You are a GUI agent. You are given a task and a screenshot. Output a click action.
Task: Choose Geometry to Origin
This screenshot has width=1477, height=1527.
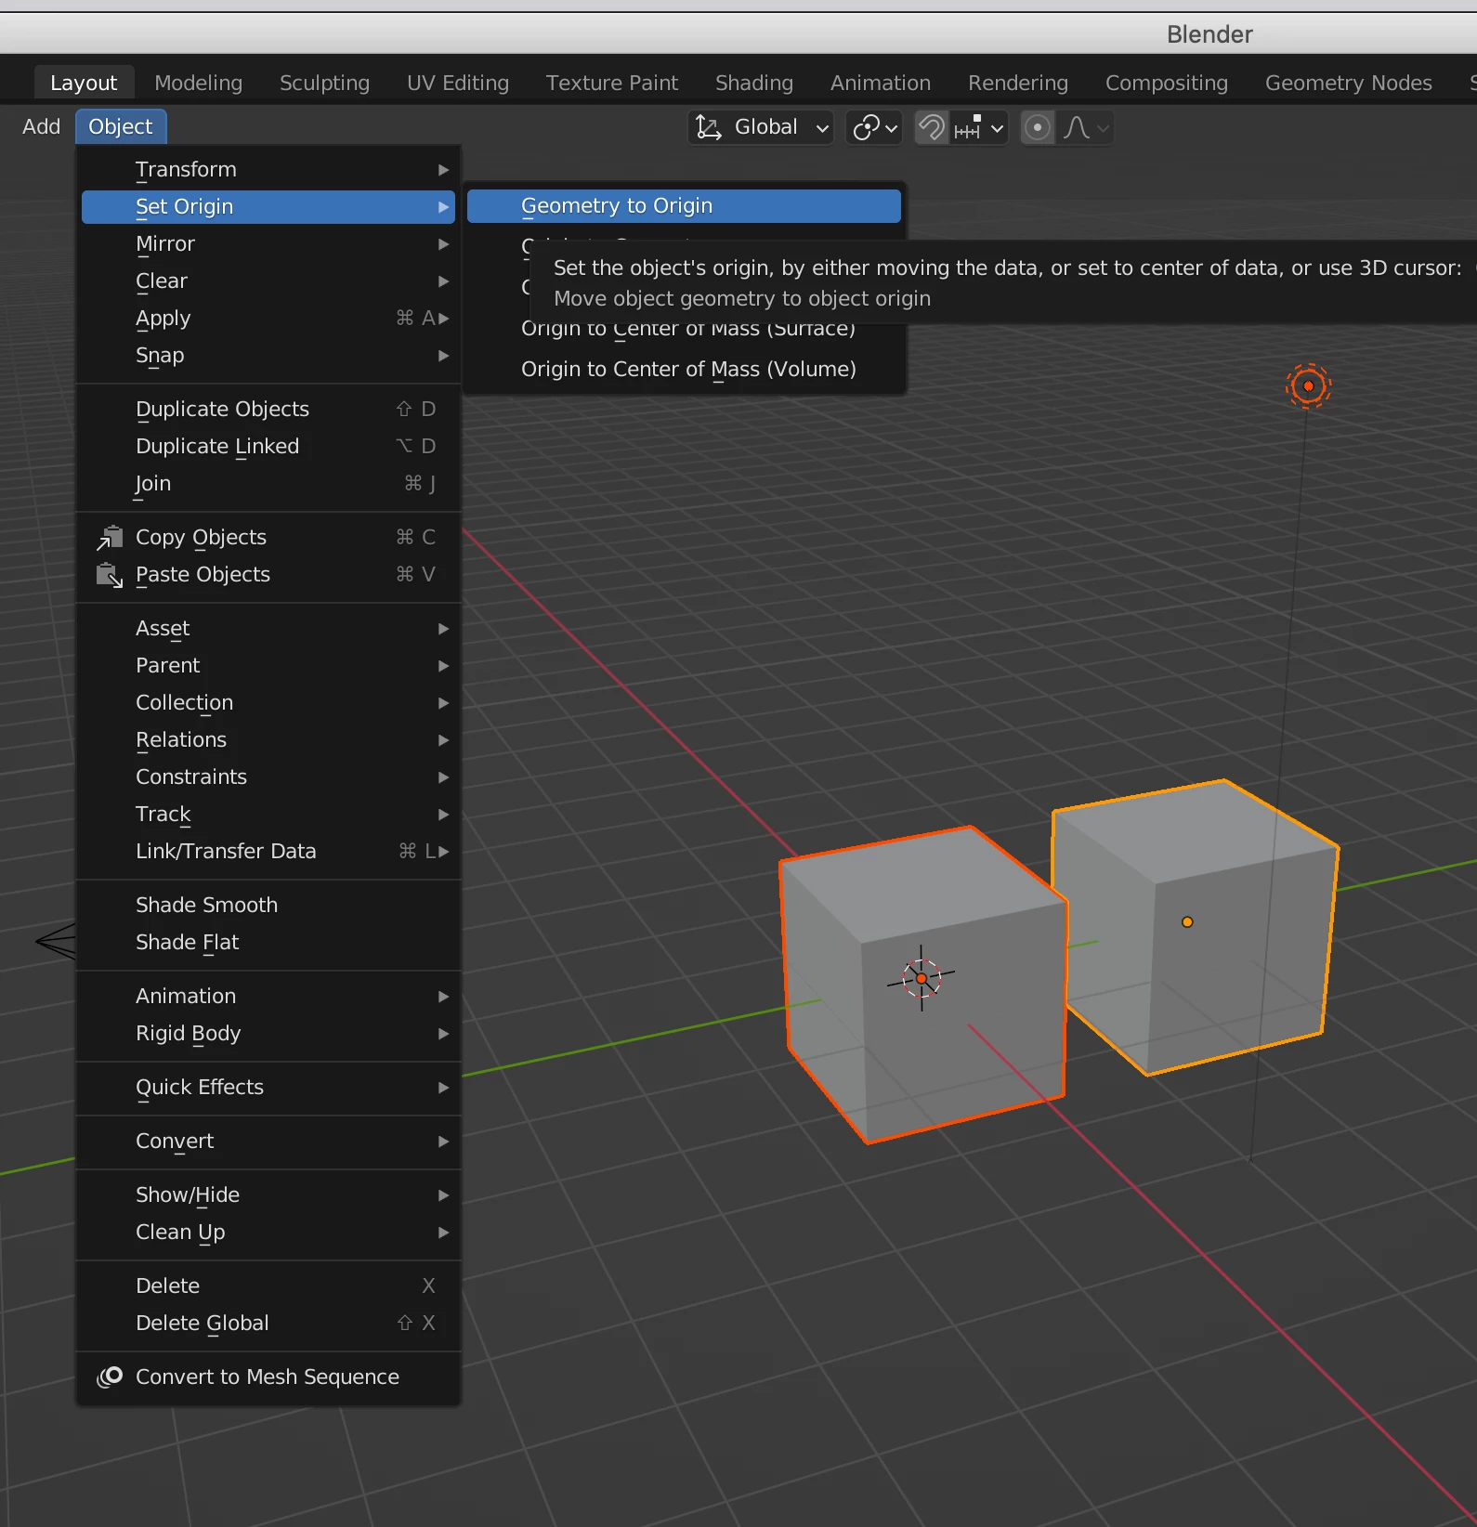684,206
